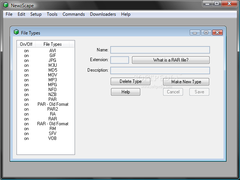
Task: Open the File menu
Action: coord(9,14)
